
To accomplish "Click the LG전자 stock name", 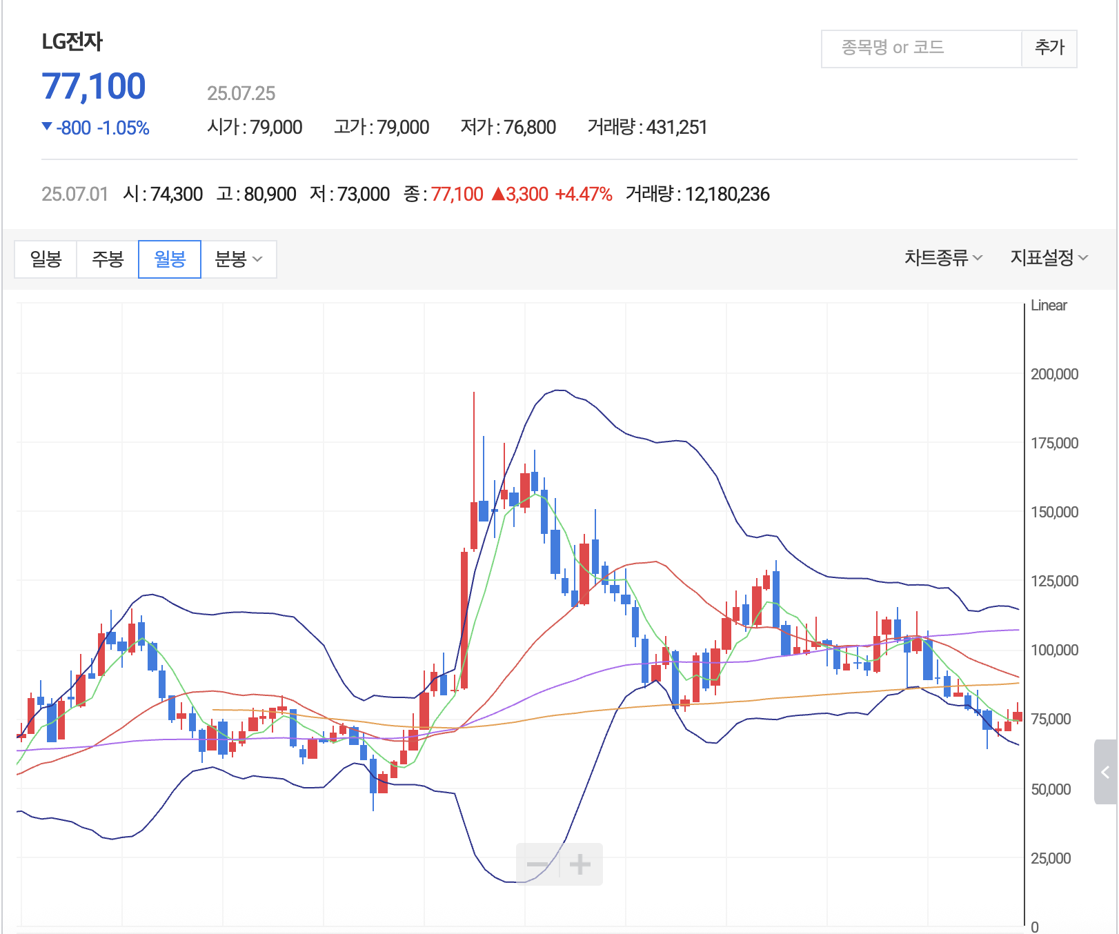I will (x=72, y=42).
